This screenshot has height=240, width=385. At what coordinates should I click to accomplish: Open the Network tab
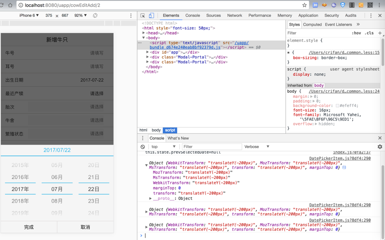[234, 15]
